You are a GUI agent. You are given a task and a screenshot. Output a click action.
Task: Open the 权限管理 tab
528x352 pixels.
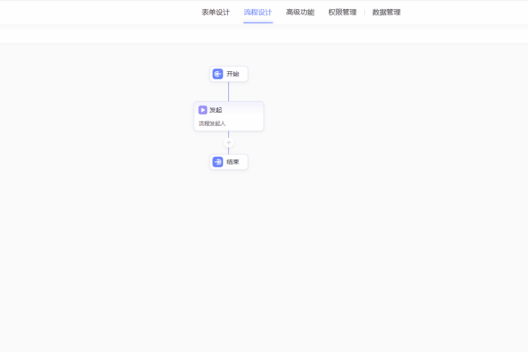pyautogui.click(x=342, y=12)
